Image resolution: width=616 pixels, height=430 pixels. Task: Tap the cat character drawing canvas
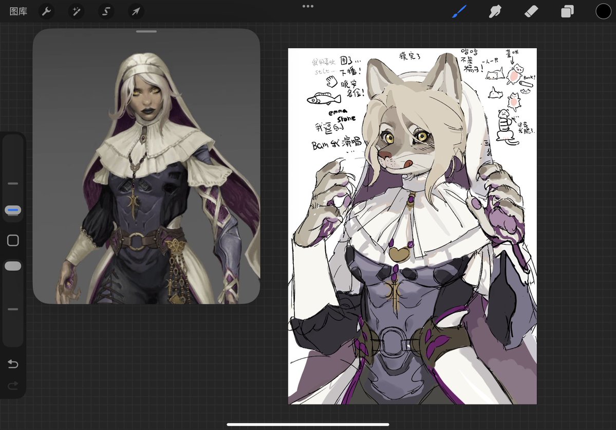click(x=413, y=226)
